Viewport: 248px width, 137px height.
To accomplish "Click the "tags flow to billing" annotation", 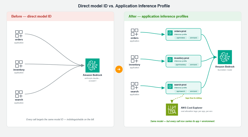I will click(193, 98).
